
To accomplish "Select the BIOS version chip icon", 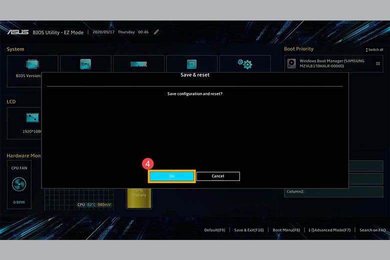I will (x=33, y=63).
